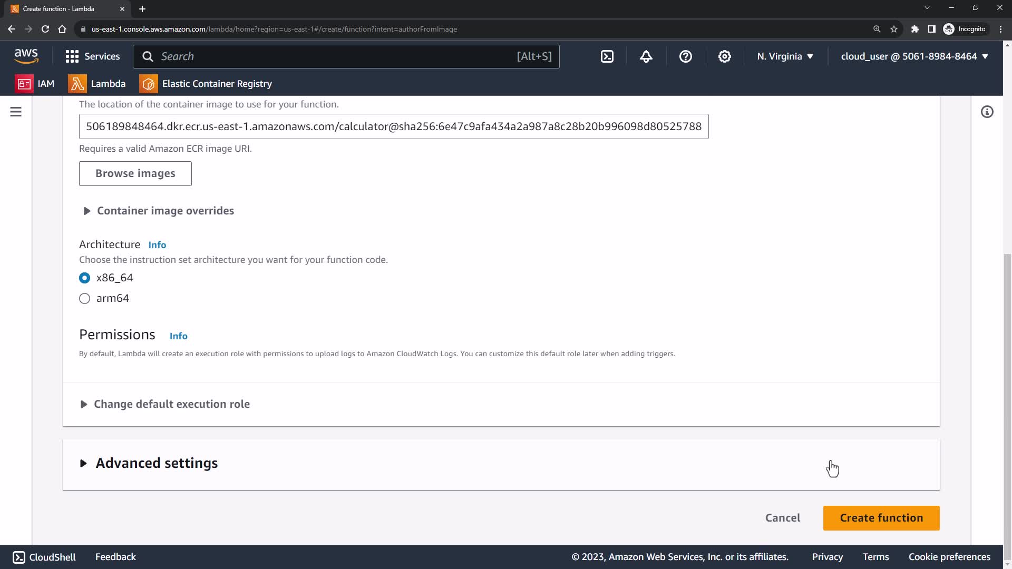Viewport: 1012px width, 569px height.
Task: Go to AWS console home logo
Action: pos(26,56)
